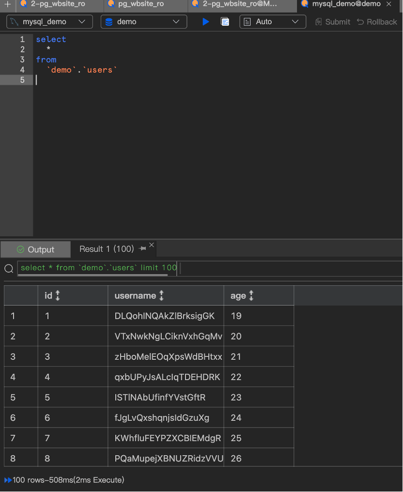Click the executed SQL text field
The image size is (403, 492).
[x=210, y=268]
